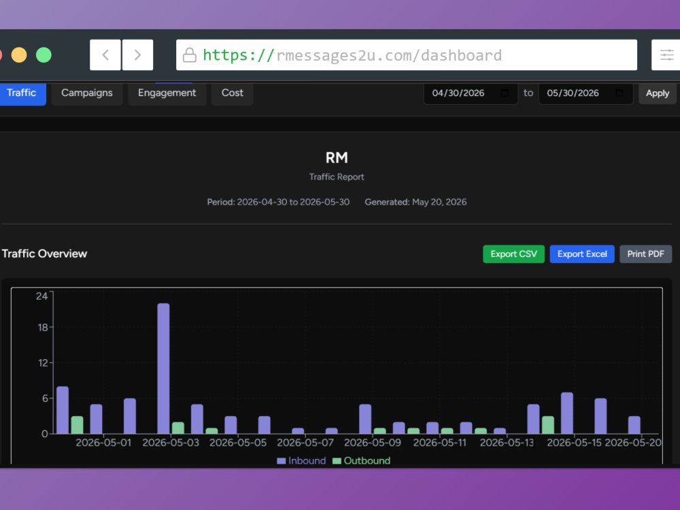The width and height of the screenshot is (680, 510).
Task: Click the Traffic Overview heading
Action: pyautogui.click(x=44, y=254)
